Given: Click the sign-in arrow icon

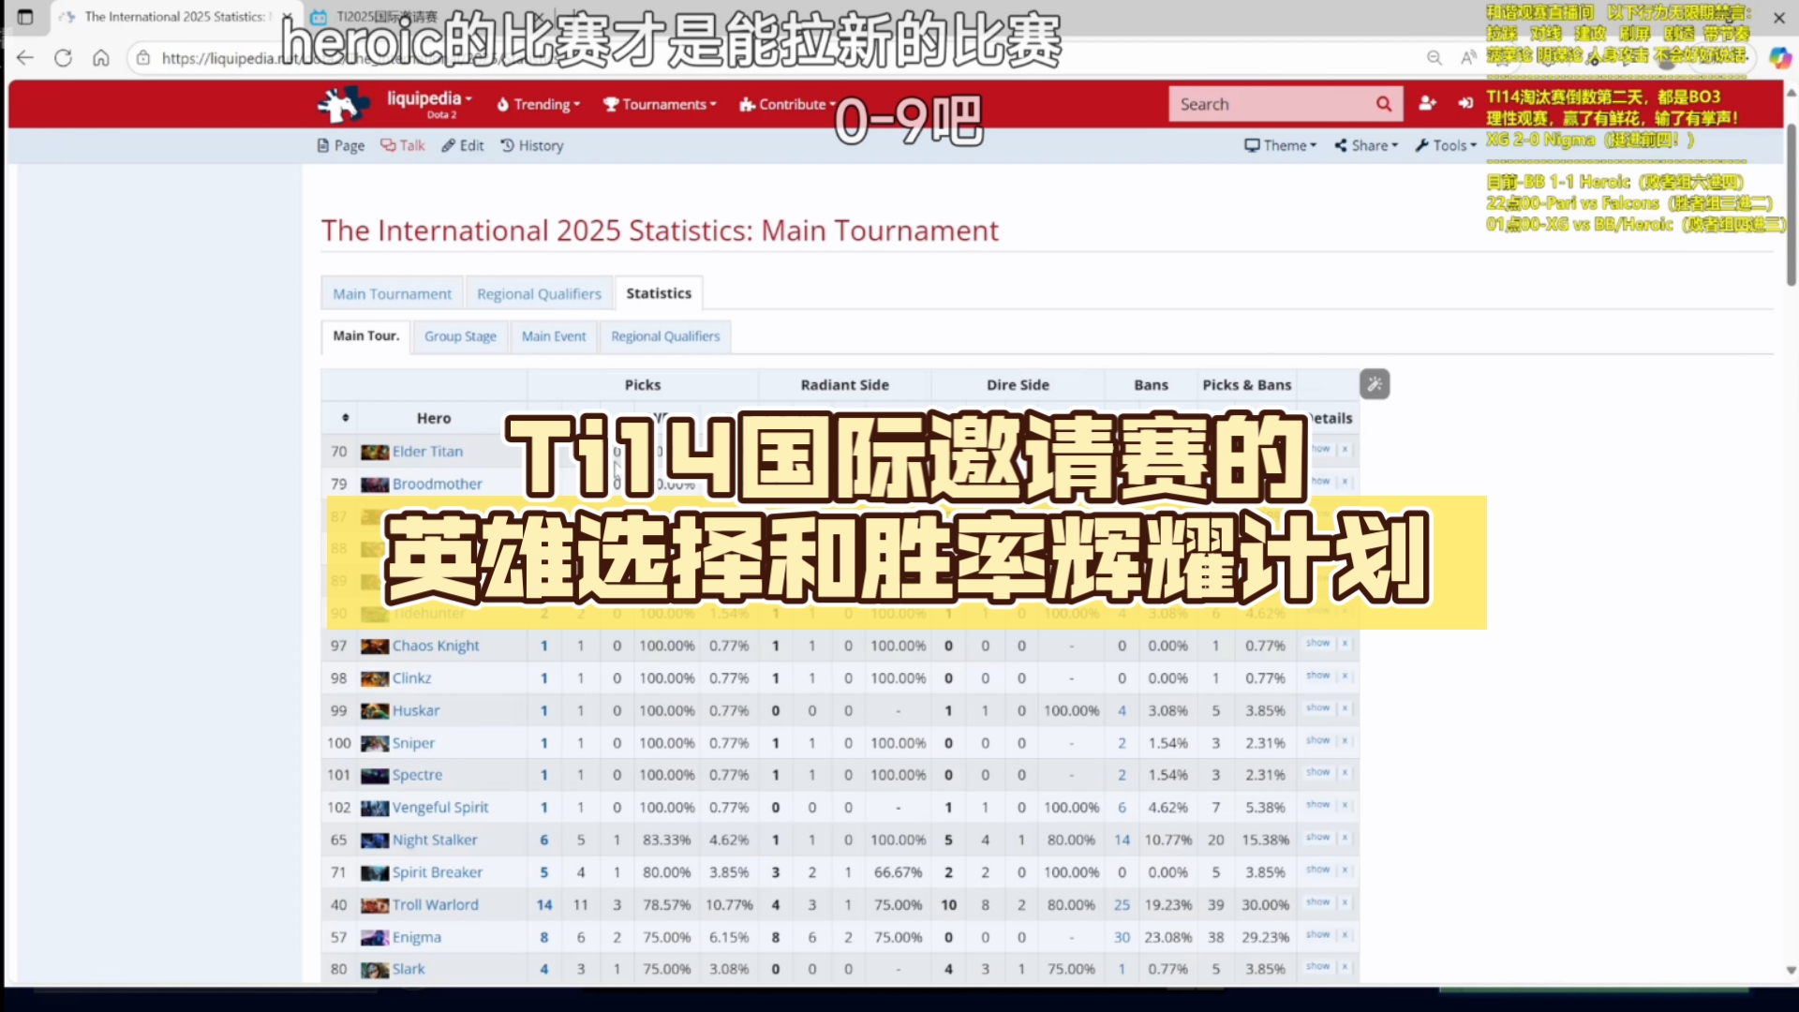Looking at the screenshot, I should coord(1464,103).
